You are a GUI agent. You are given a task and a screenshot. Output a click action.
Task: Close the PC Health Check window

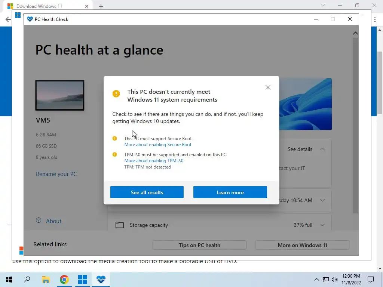[350, 19]
